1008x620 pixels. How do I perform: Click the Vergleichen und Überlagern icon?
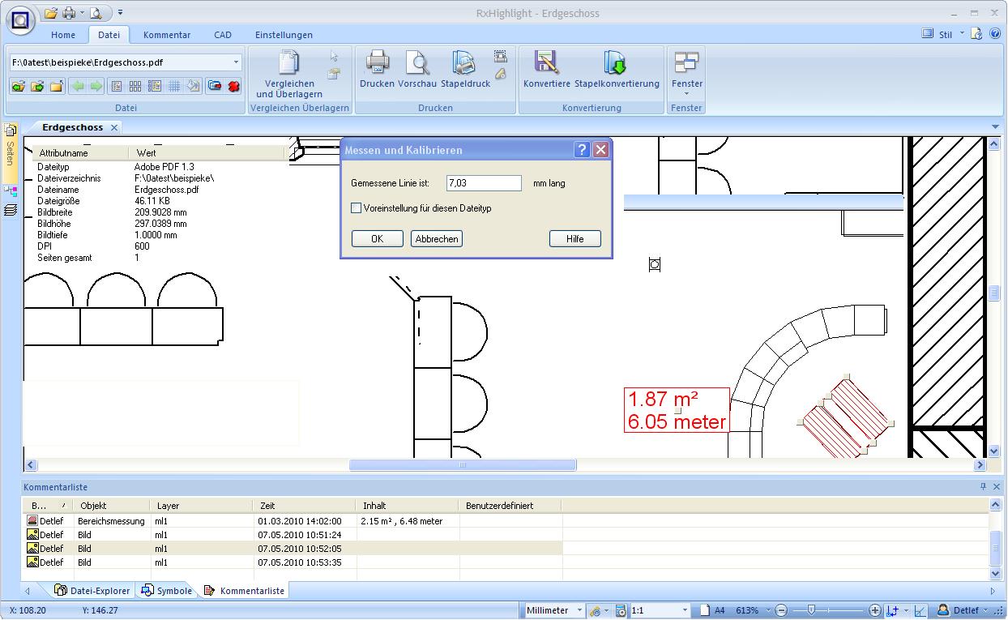pyautogui.click(x=288, y=63)
